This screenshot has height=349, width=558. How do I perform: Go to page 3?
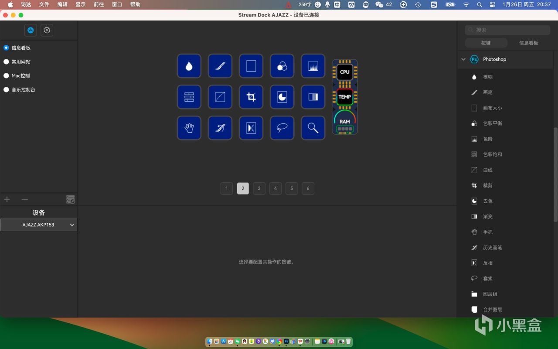tap(259, 188)
